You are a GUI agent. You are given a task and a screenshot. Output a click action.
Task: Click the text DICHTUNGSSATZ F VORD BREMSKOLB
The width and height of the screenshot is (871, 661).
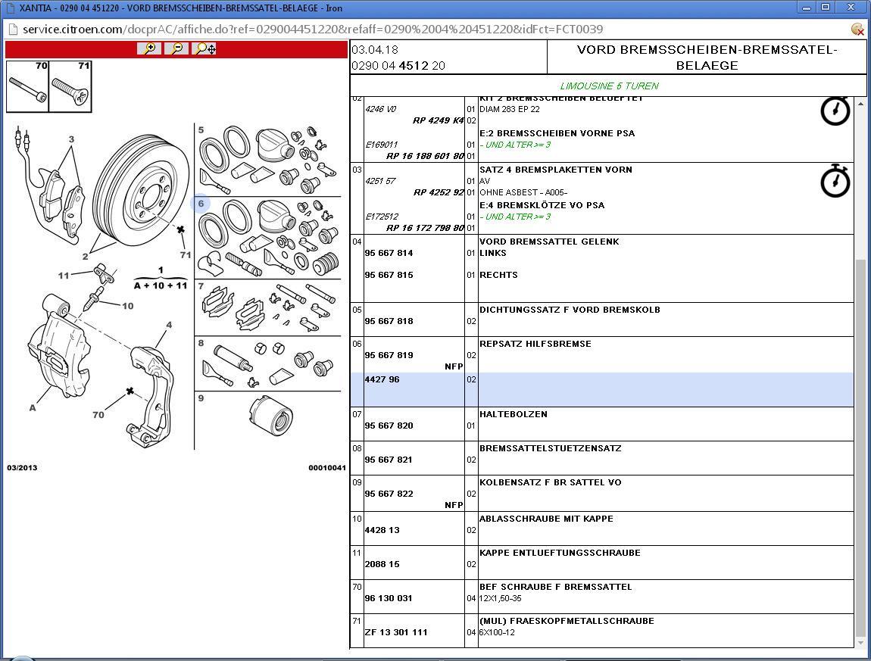click(x=570, y=310)
